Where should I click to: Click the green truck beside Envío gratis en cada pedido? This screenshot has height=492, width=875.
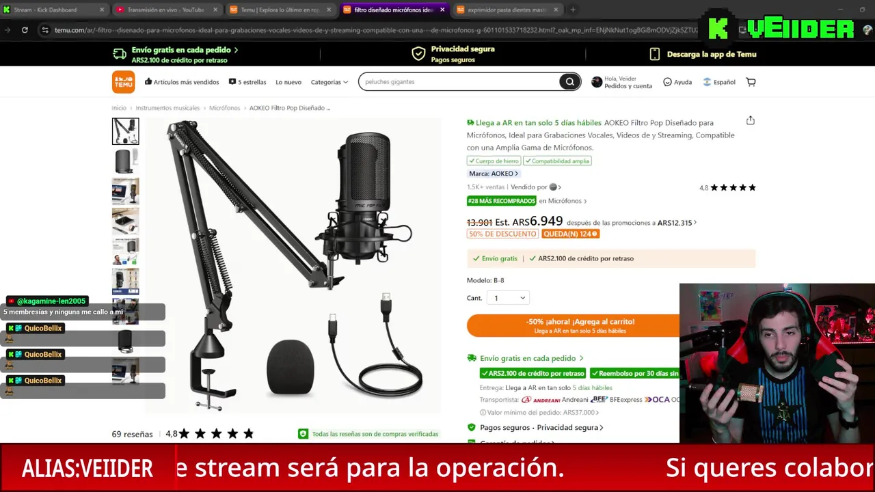[472, 357]
